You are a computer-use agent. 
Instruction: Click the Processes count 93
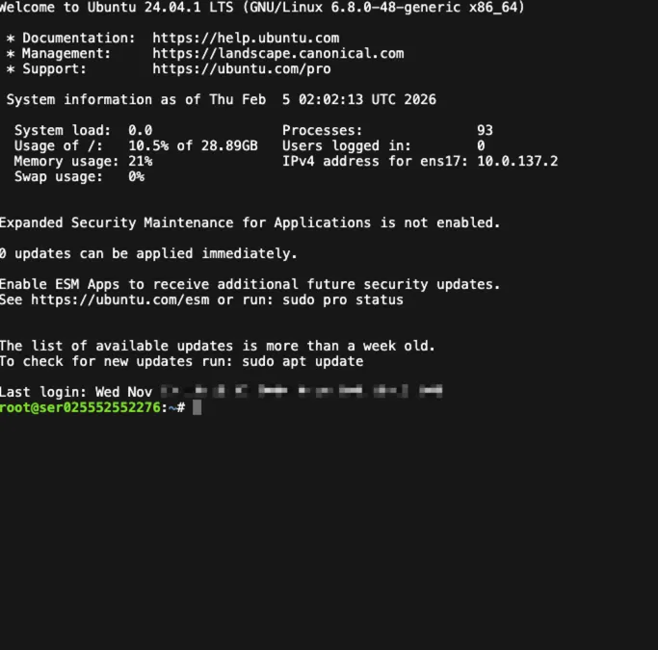click(485, 130)
